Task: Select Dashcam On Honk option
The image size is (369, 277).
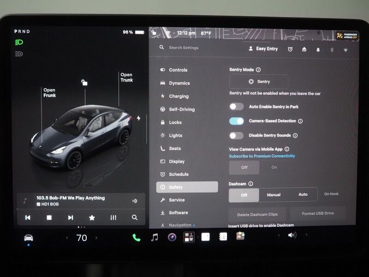Action: pos(331,194)
